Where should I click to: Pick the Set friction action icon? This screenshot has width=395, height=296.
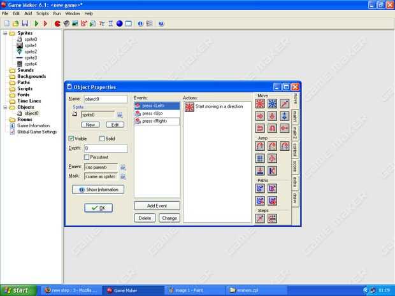click(x=284, y=128)
